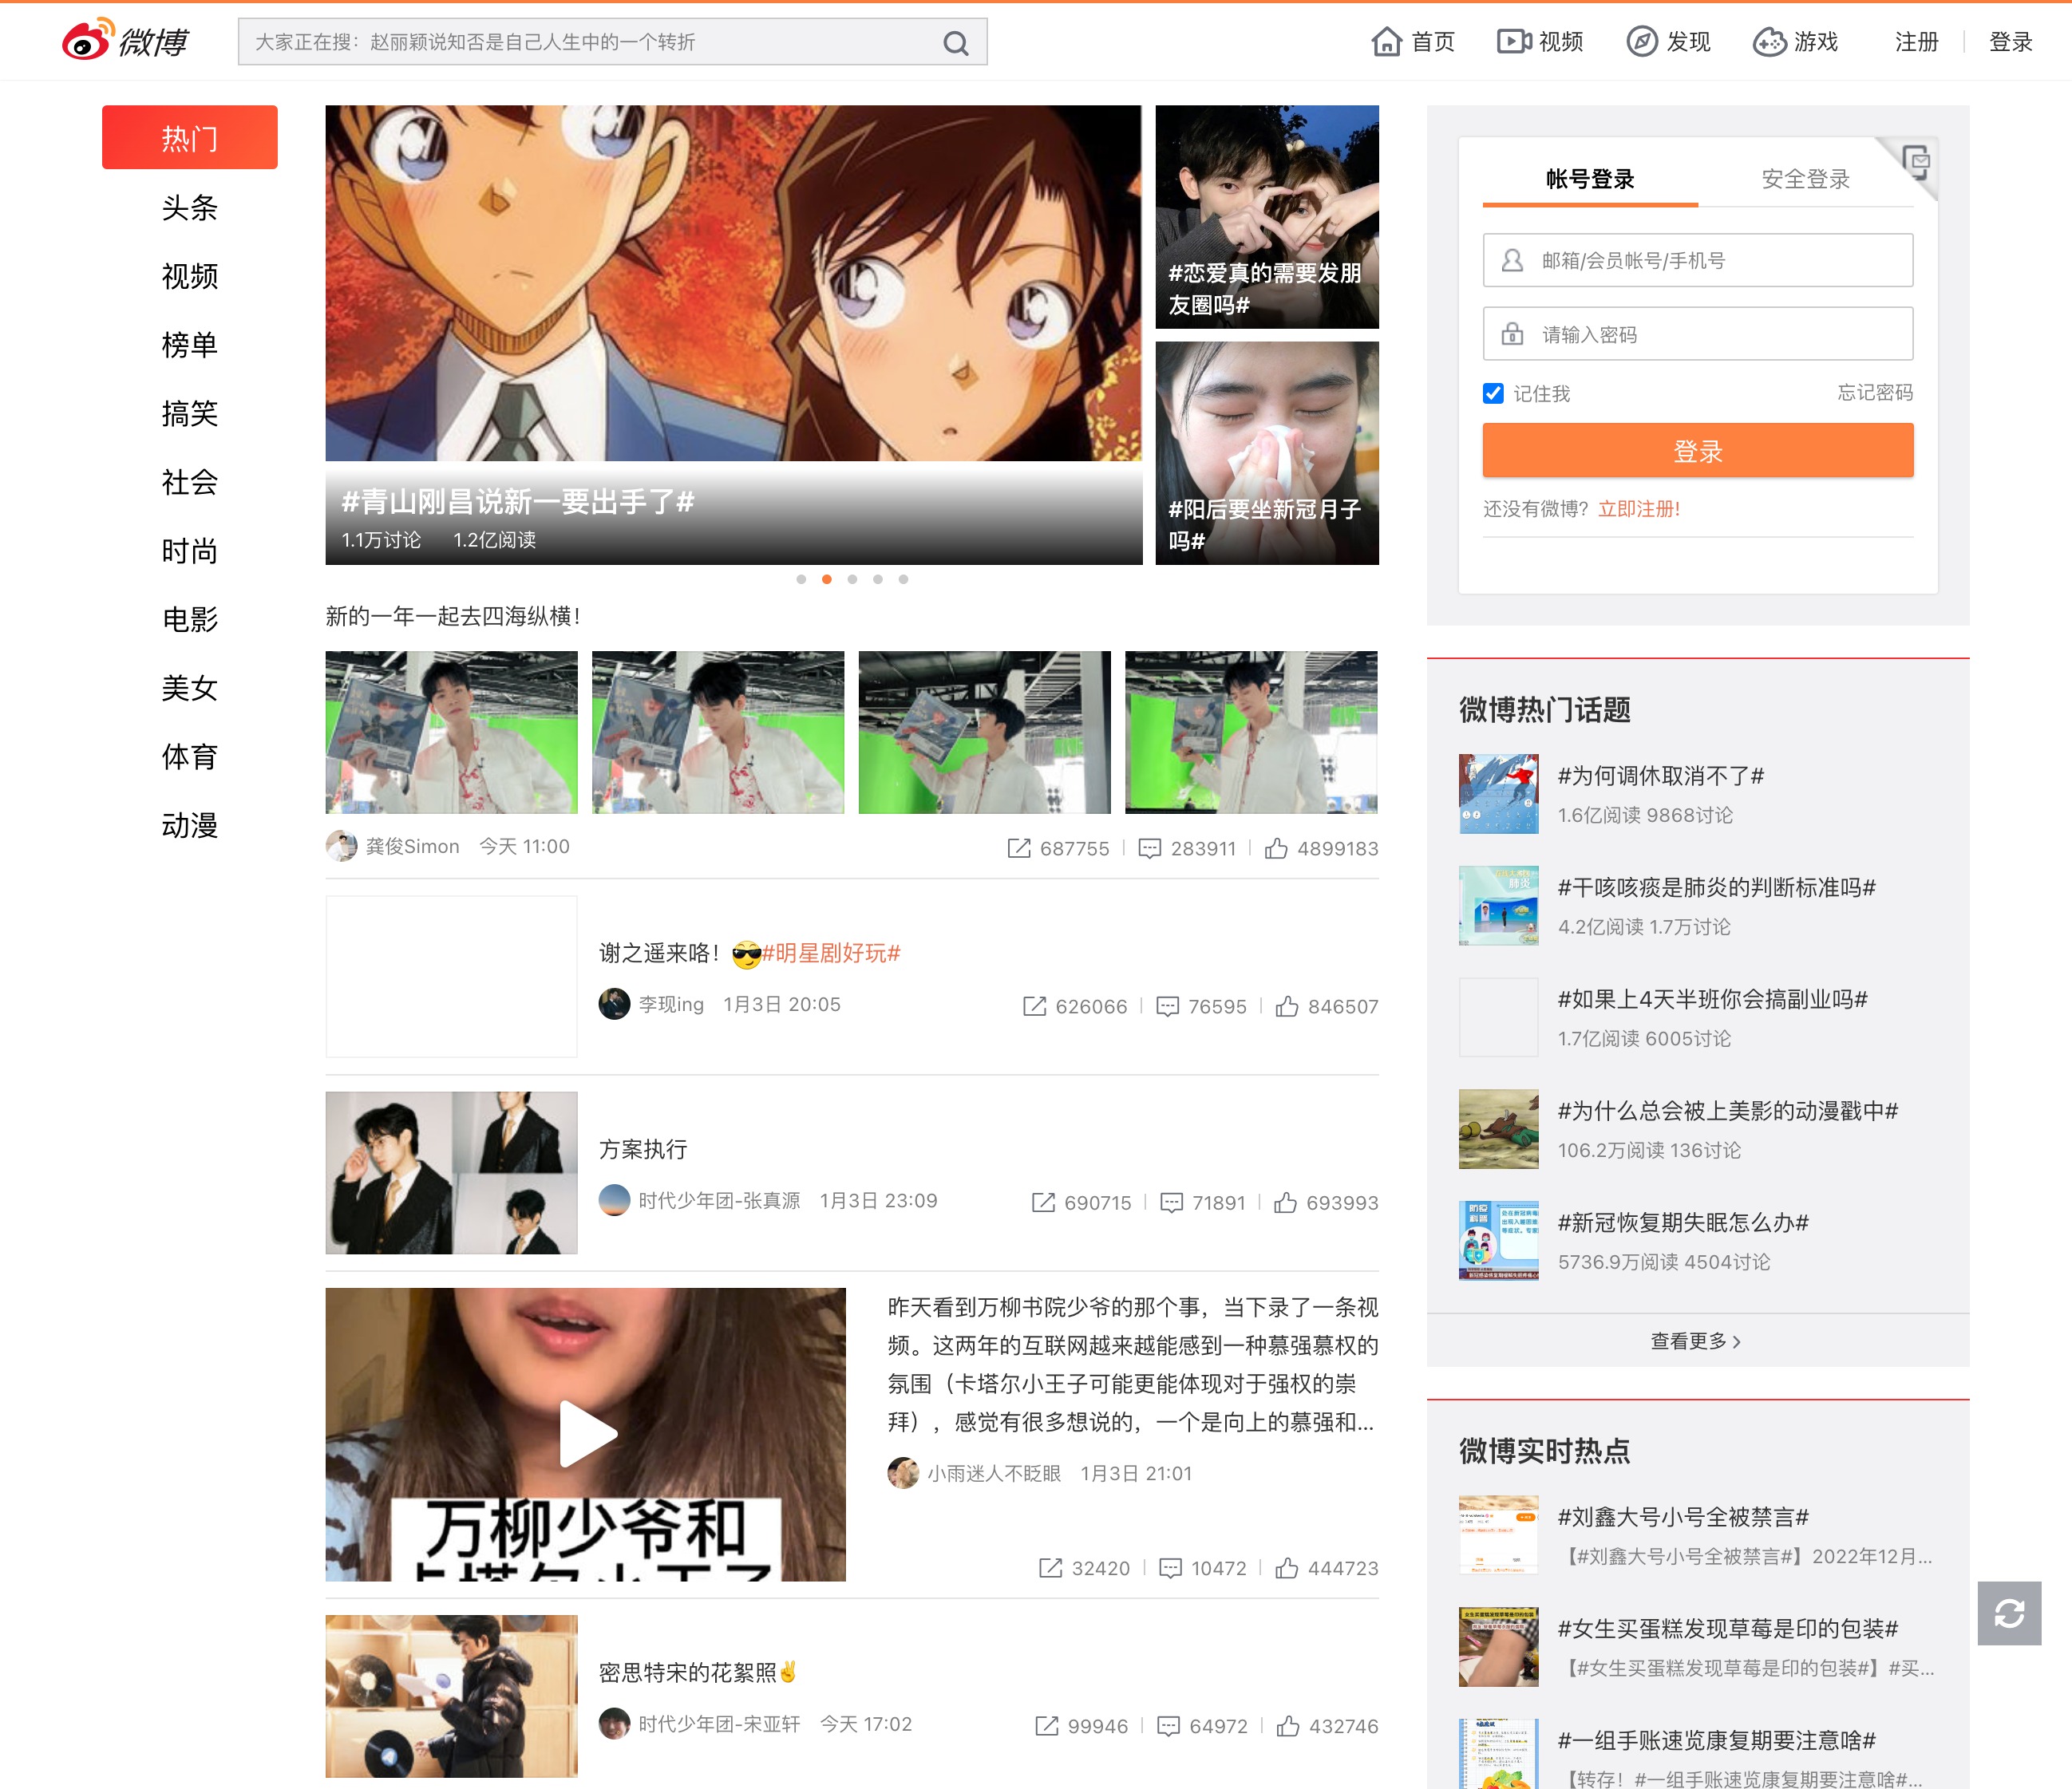The height and width of the screenshot is (1789, 2072).
Task: Open #青山刚昌说新一要出手了# banner
Action: point(733,335)
